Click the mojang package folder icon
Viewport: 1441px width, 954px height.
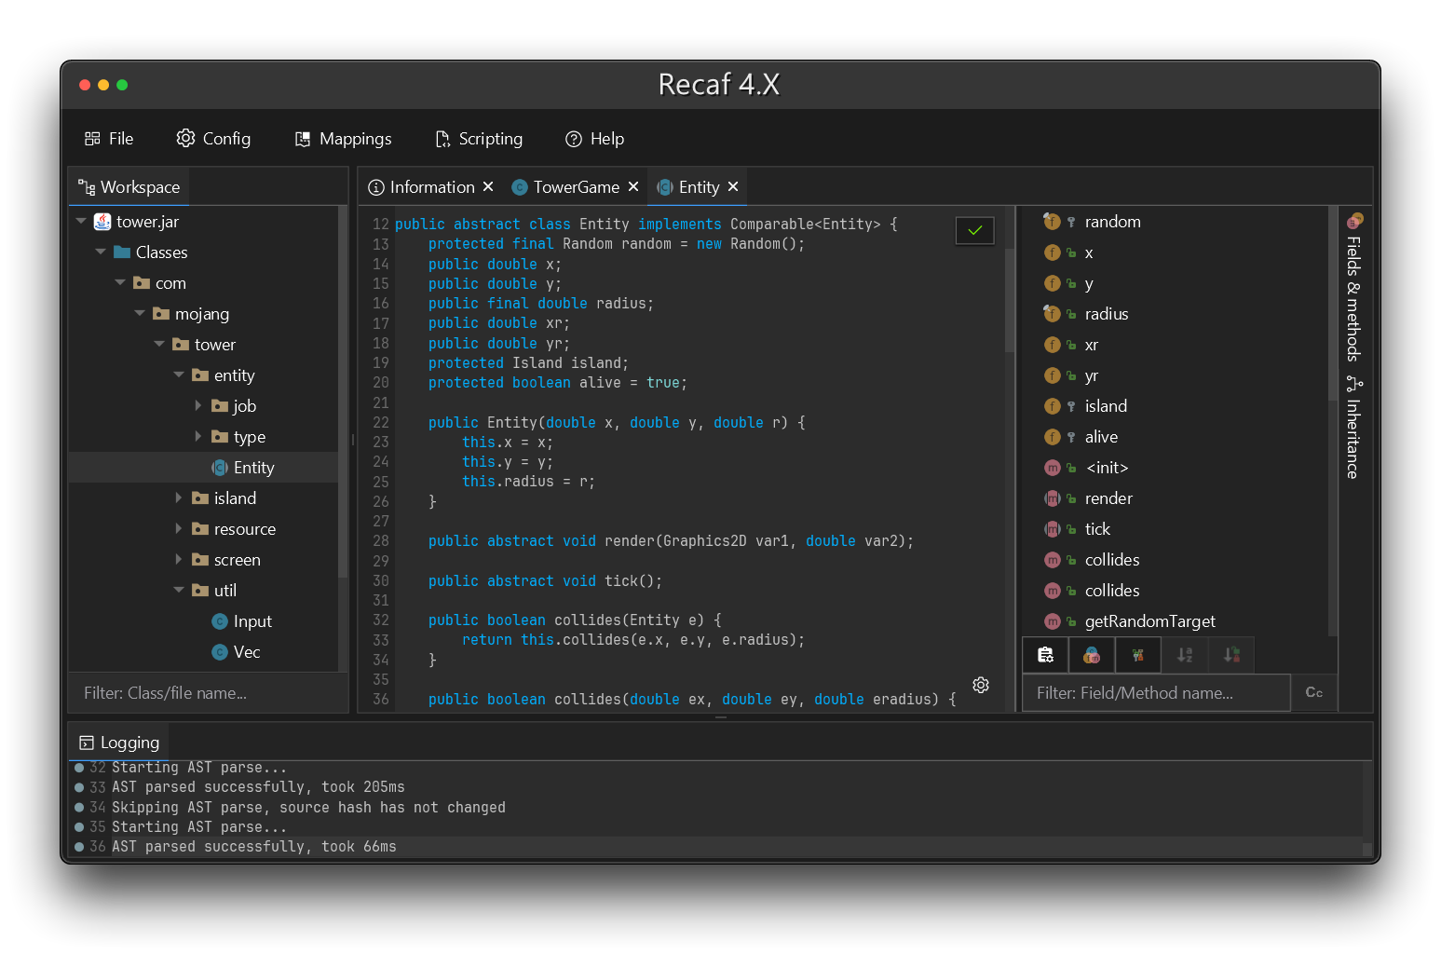point(161,314)
